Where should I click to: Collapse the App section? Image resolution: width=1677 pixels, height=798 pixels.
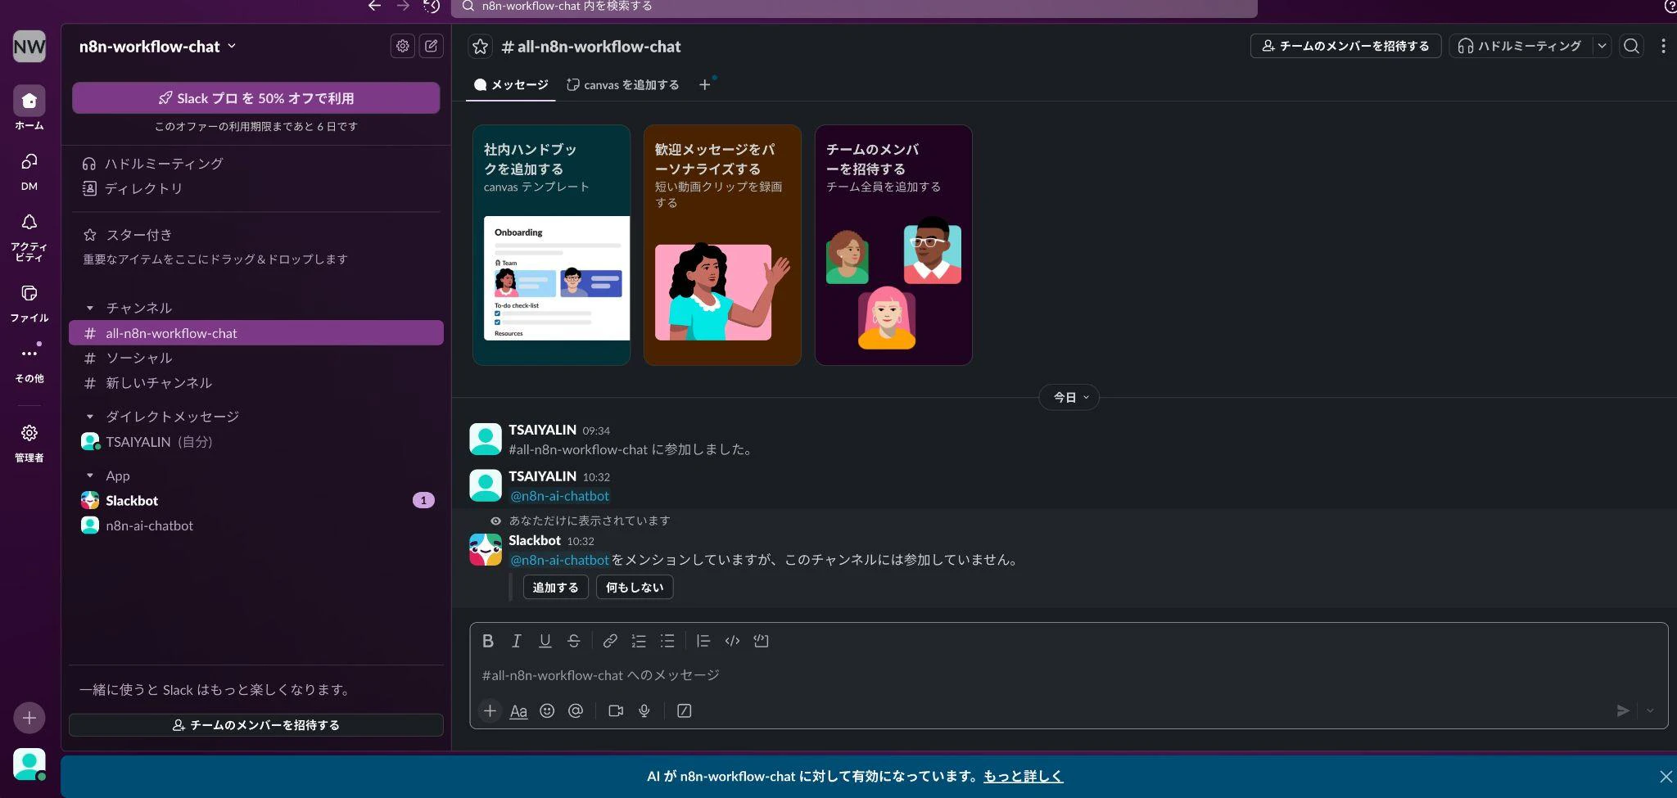coord(90,476)
